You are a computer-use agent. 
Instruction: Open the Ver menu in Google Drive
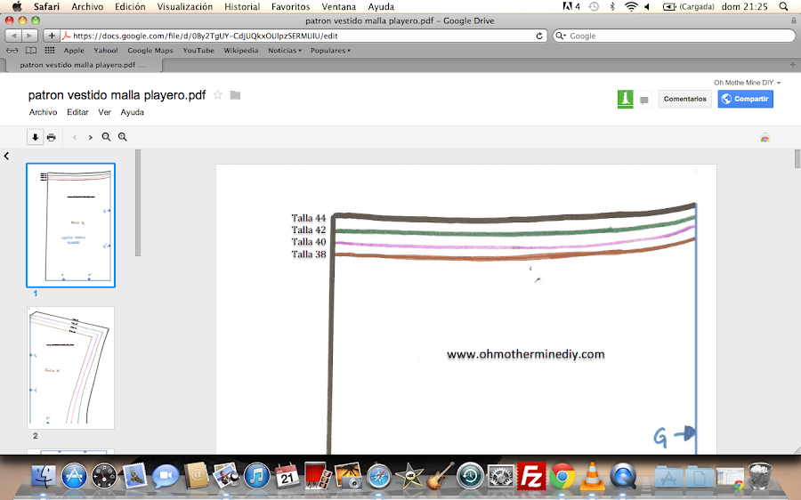point(104,112)
